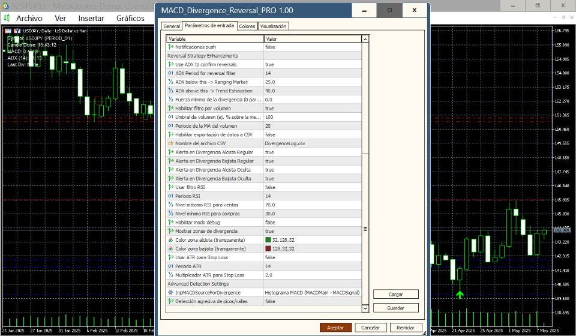Viewport: 576px width, 336px height.
Task: Click the ADX Period value 14
Action: pos(313,73)
